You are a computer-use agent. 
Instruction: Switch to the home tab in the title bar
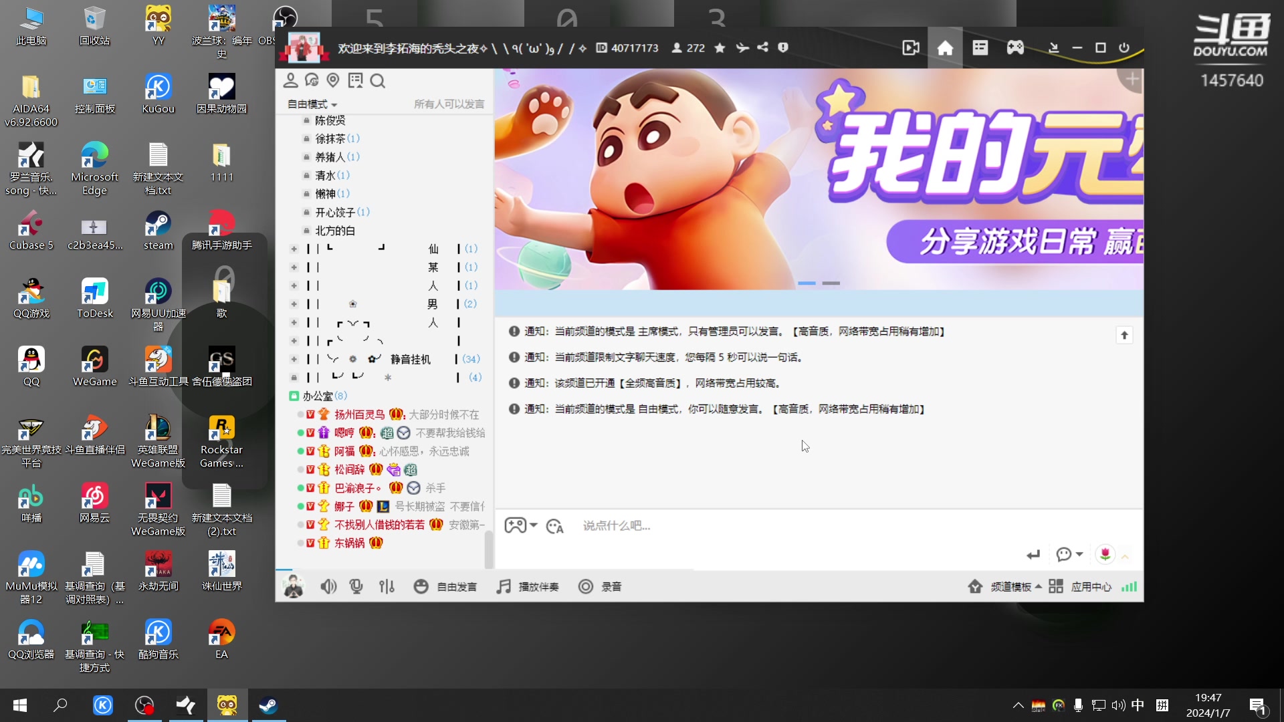945,47
